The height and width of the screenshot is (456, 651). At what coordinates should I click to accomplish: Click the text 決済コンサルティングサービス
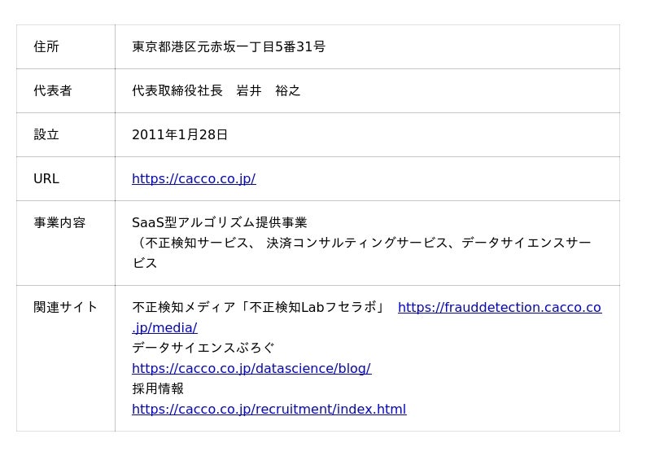pos(357,243)
